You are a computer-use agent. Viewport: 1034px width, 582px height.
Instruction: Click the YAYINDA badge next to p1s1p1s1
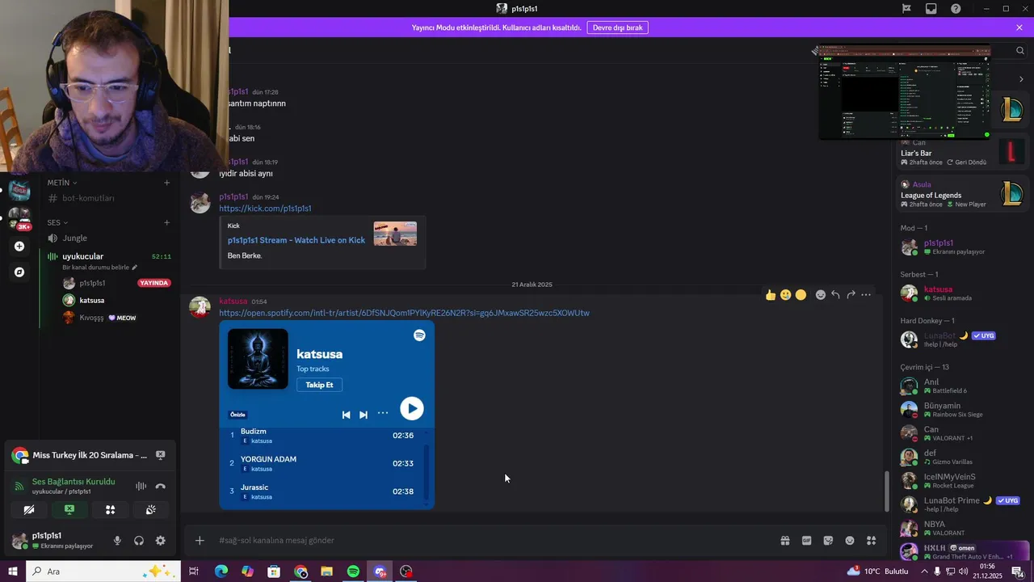[x=153, y=283]
